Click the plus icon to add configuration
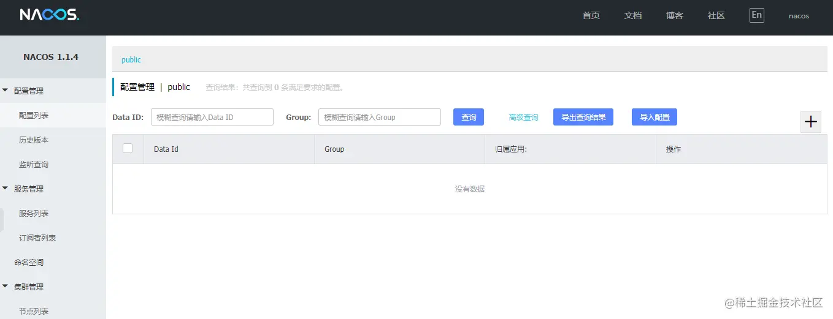The height and width of the screenshot is (319, 833). pos(811,122)
